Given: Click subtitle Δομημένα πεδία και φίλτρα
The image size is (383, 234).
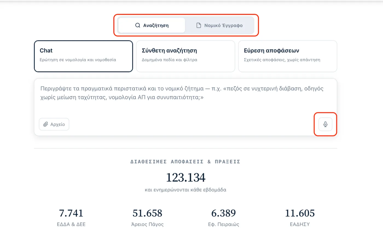Looking at the screenshot, I should click(170, 60).
